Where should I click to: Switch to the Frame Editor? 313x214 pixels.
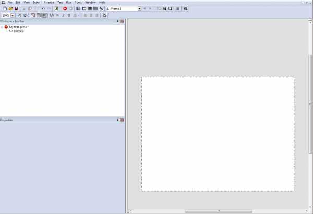[x=84, y=8]
